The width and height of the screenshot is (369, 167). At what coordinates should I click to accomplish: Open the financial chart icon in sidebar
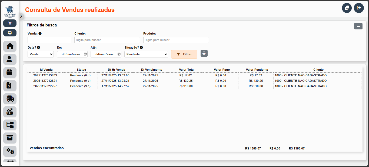[10, 112]
